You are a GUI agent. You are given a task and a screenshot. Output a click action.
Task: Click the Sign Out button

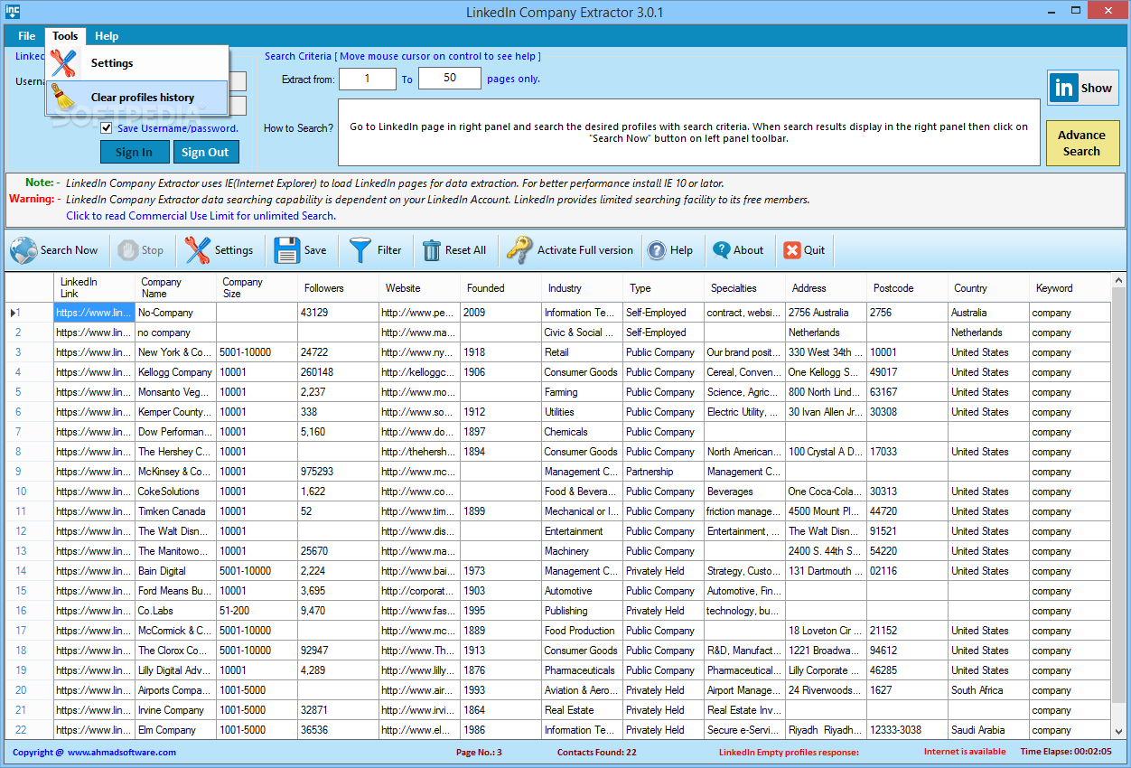(205, 152)
